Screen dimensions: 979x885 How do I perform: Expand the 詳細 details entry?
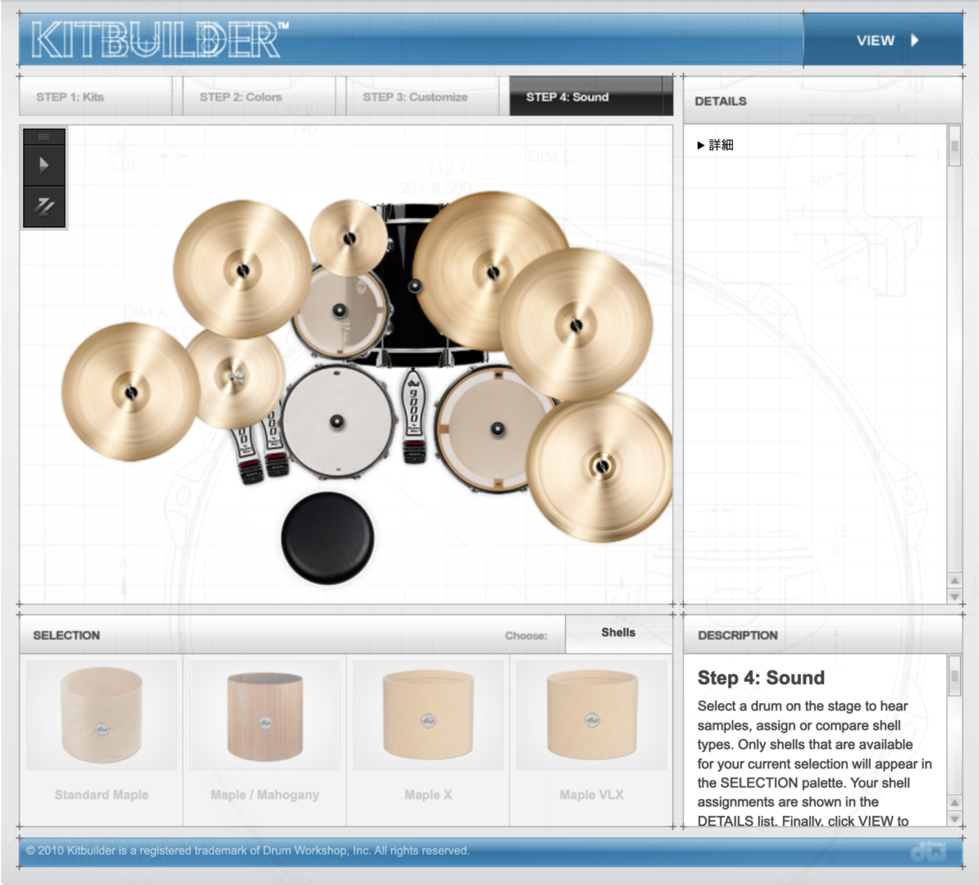pyautogui.click(x=715, y=145)
